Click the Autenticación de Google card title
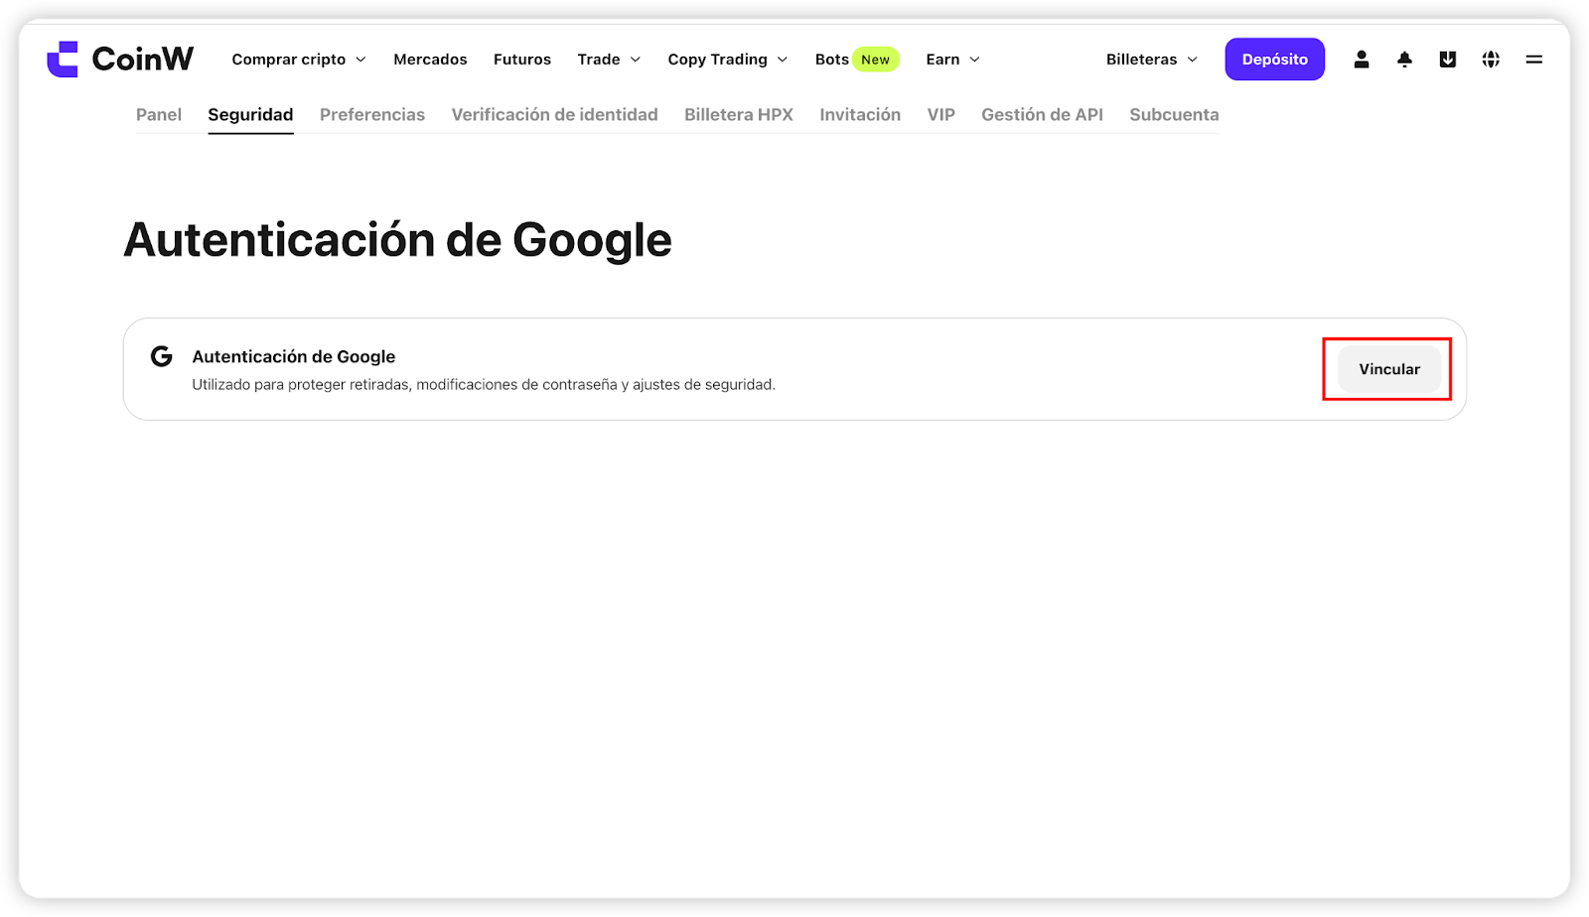Image resolution: width=1589 pixels, height=917 pixels. [x=294, y=356]
